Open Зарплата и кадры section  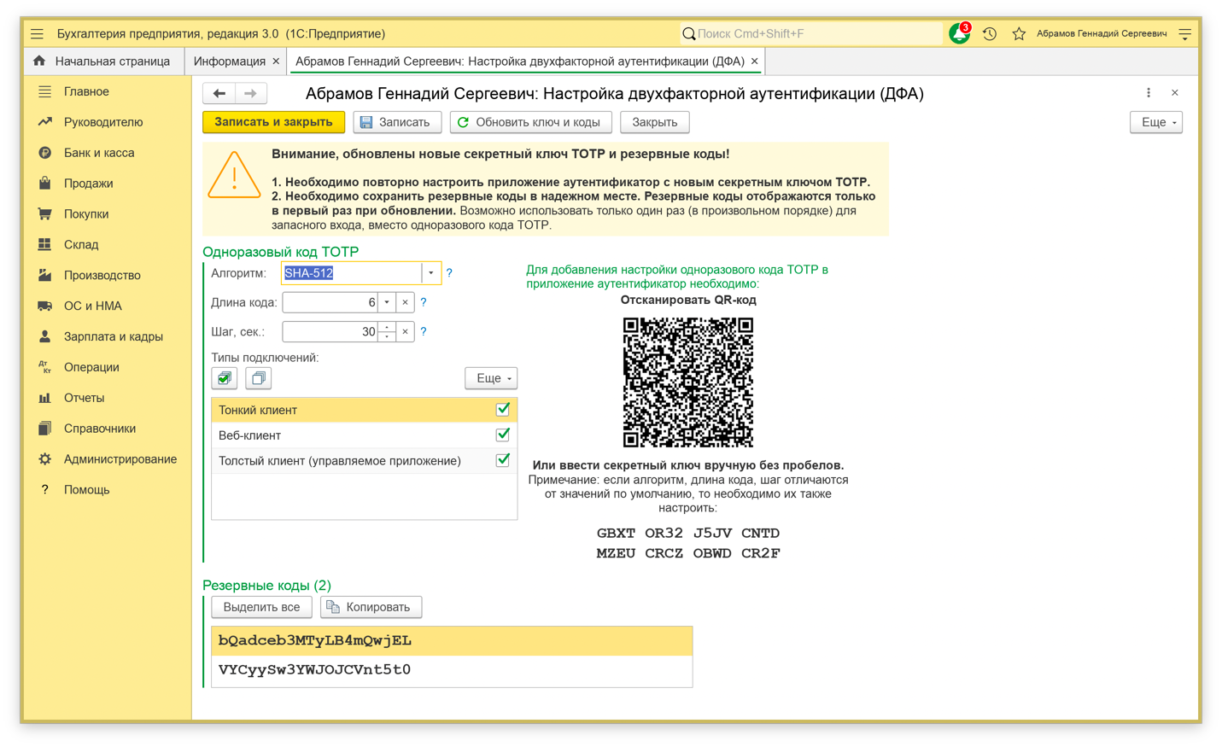click(114, 336)
